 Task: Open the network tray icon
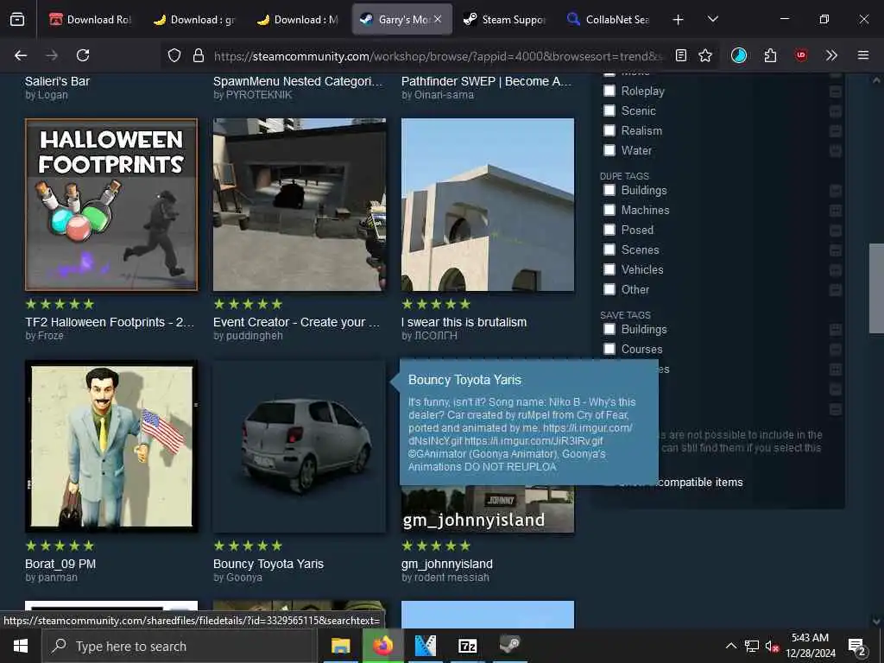pos(752,646)
